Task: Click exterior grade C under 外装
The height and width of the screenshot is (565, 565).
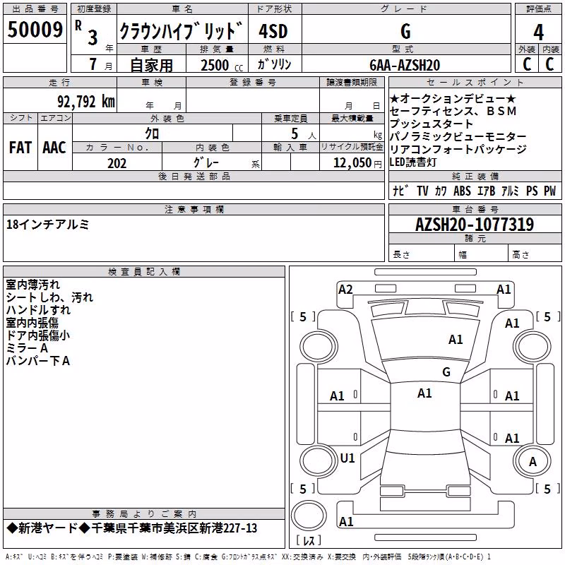Action: coord(527,64)
